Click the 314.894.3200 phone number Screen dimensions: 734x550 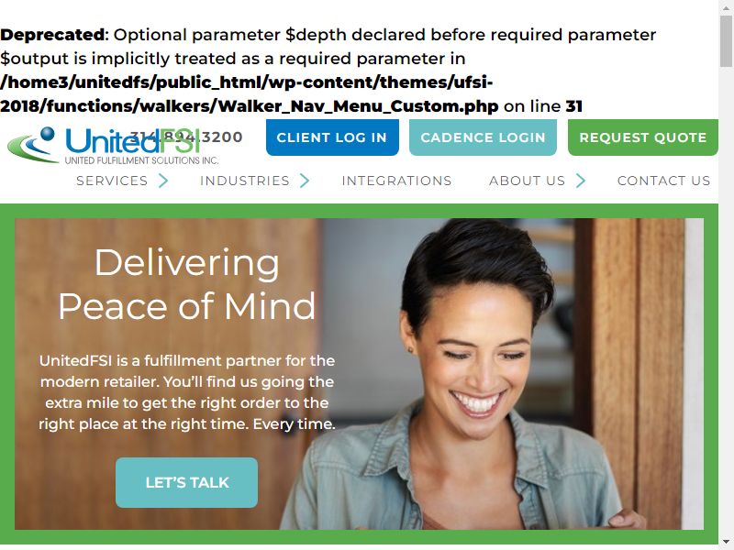click(186, 137)
